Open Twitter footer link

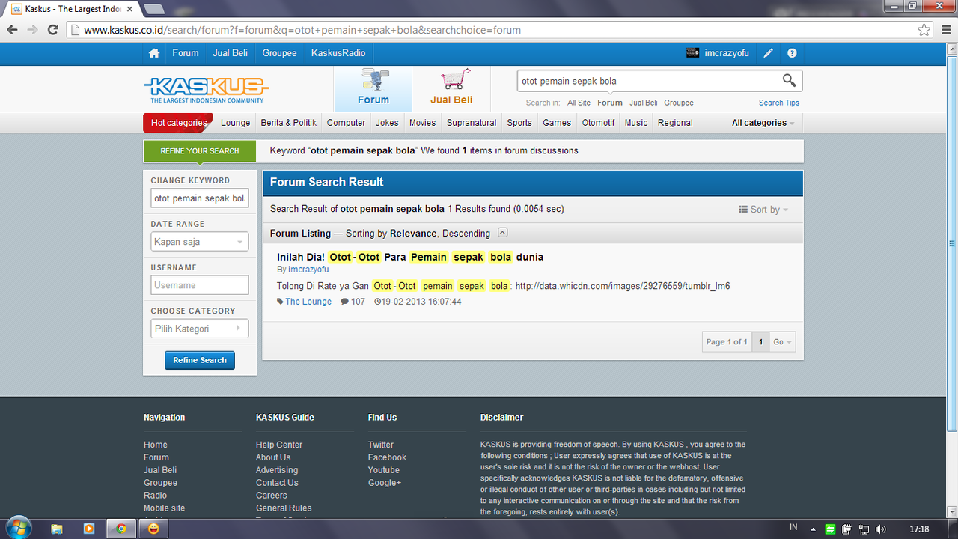[381, 445]
